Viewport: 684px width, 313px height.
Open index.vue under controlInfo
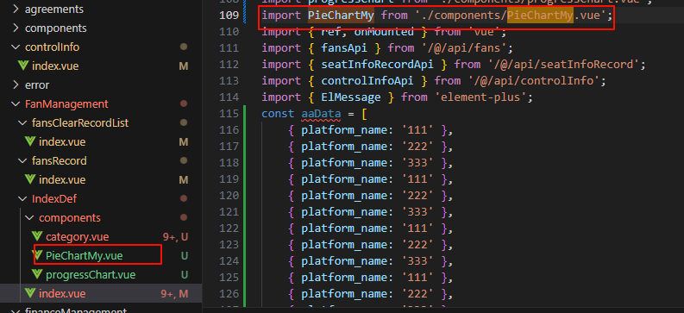[x=55, y=66]
